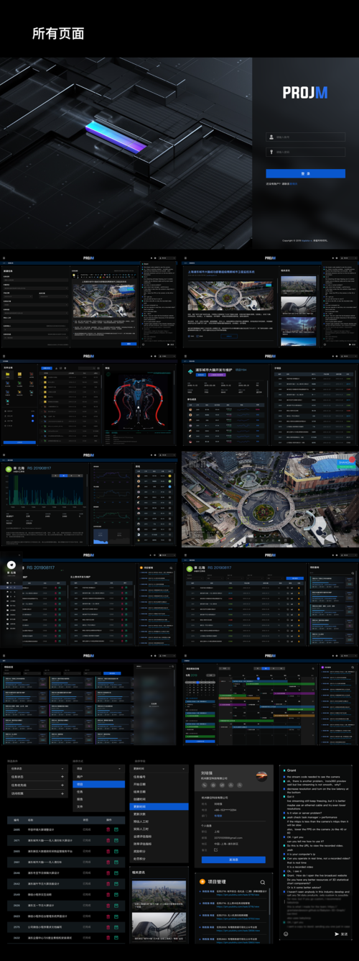Expand the 任务优先级 filter row

click(37, 785)
